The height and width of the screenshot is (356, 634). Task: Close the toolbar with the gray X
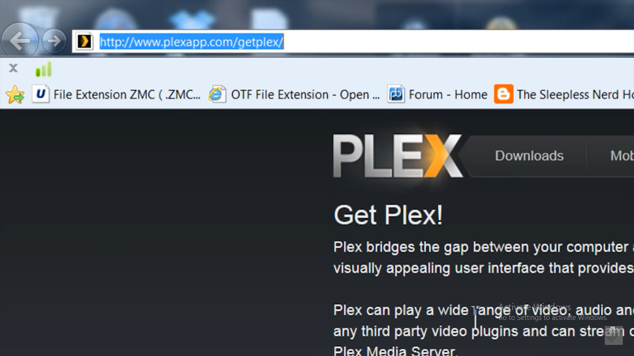click(13, 69)
